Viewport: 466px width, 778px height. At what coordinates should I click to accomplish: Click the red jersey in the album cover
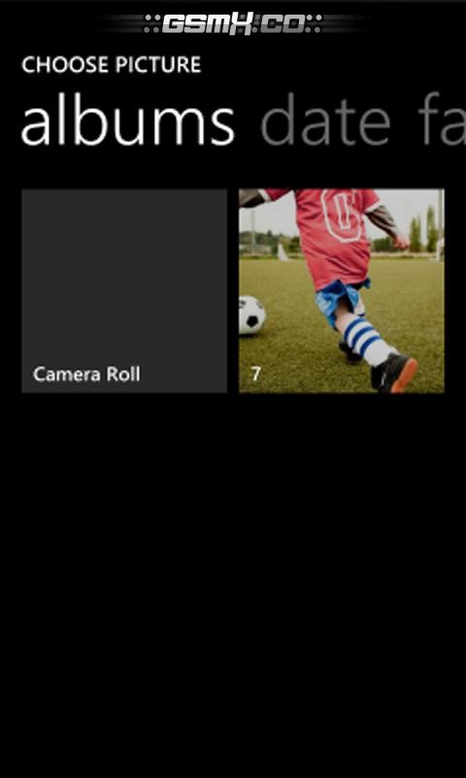(x=332, y=233)
